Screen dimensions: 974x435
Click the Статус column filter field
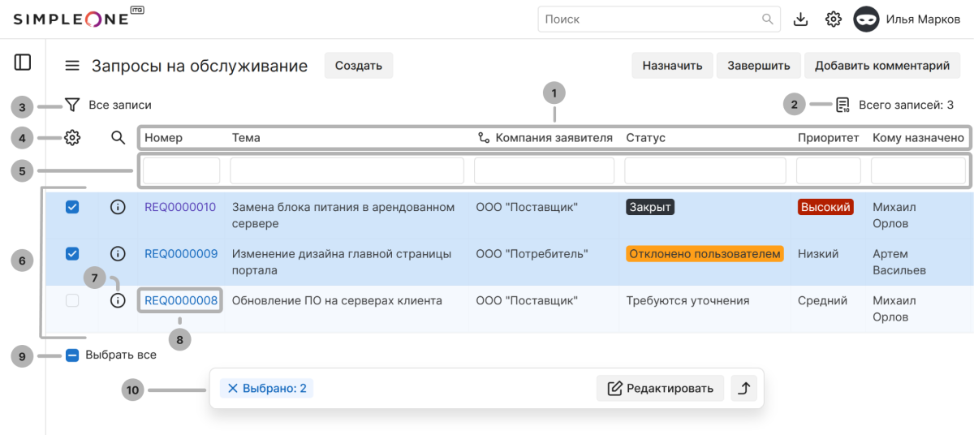pos(705,170)
